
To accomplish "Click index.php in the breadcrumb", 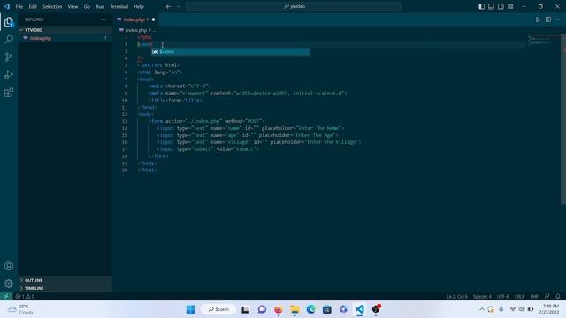I will click(x=136, y=30).
